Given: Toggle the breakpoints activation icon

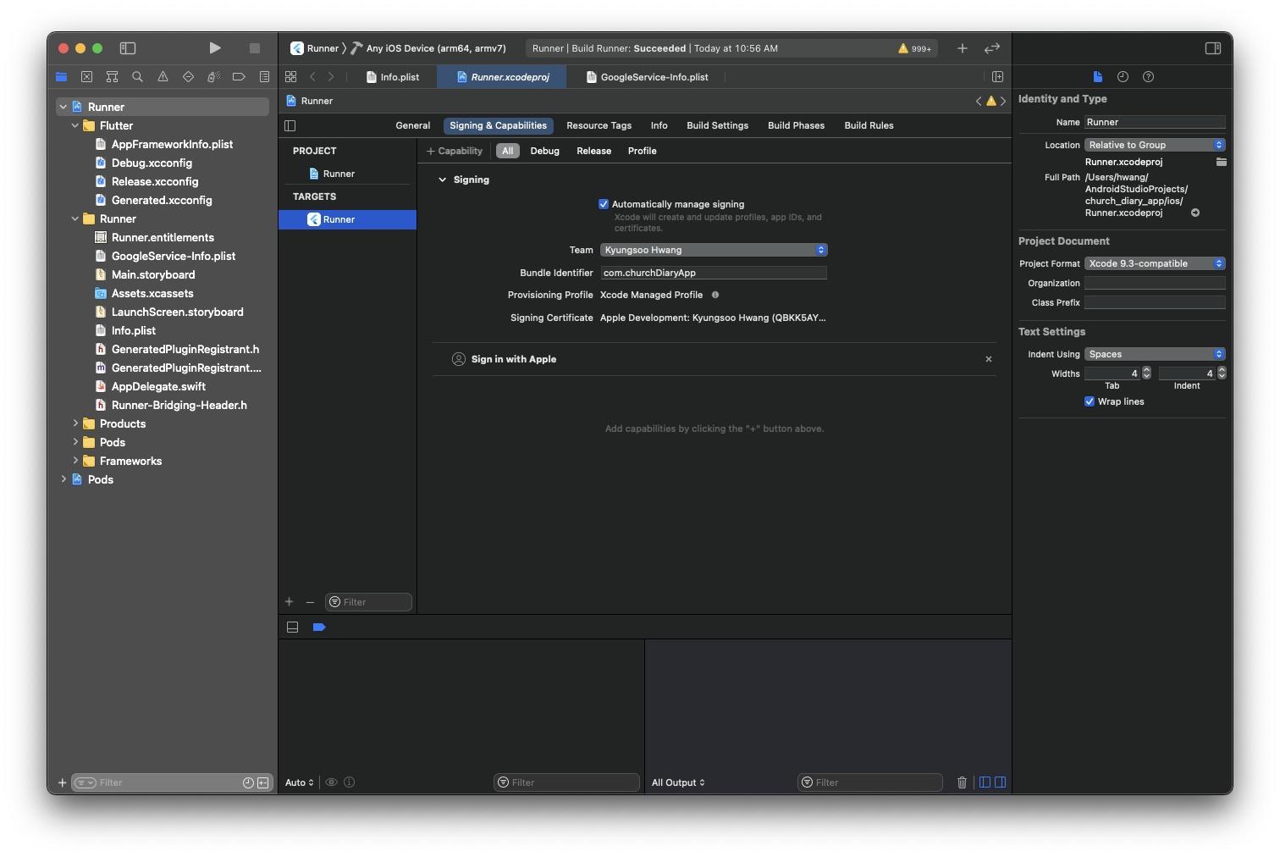Looking at the screenshot, I should [319, 628].
